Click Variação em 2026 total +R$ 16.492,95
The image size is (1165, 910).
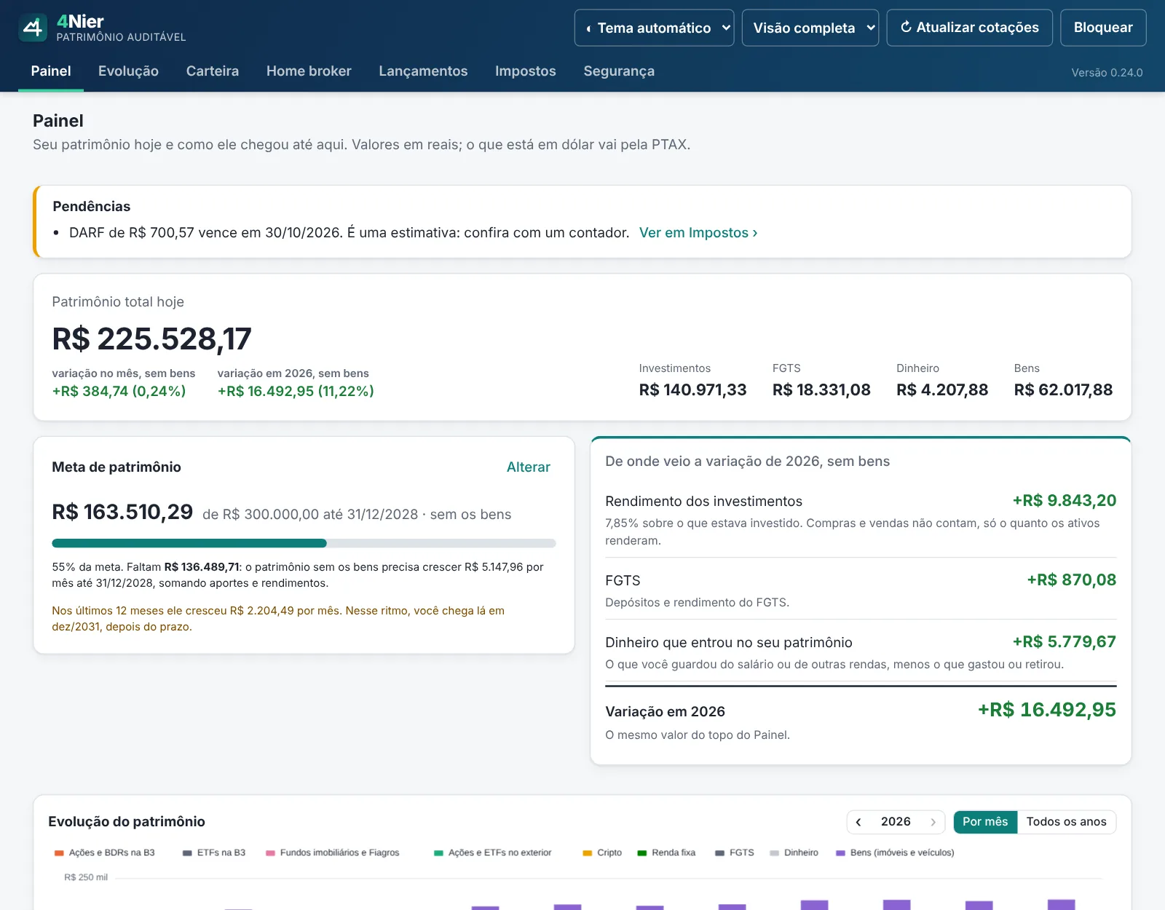point(1047,710)
